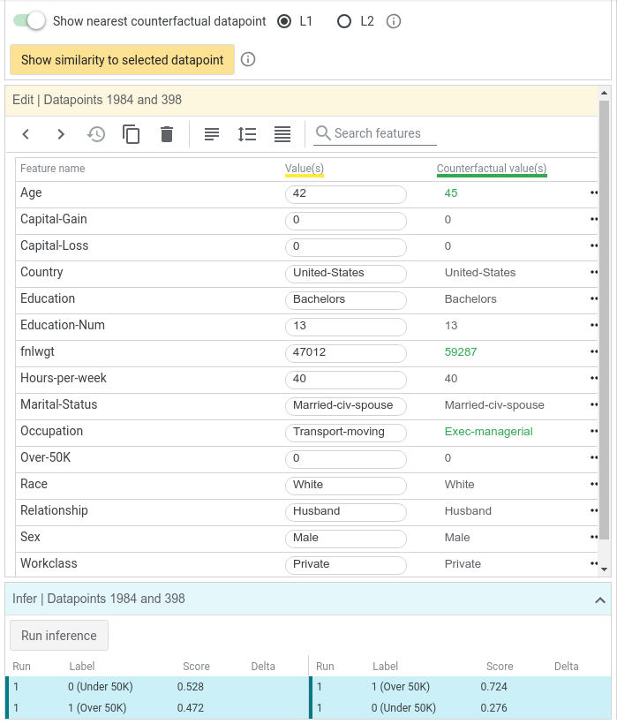Screen dimensions: 617x724
Task: Click the scrollbar down arrow
Action: (604, 569)
